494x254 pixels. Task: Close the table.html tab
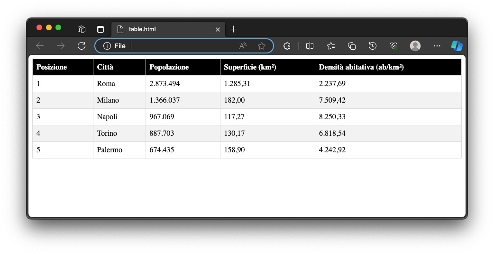point(218,29)
